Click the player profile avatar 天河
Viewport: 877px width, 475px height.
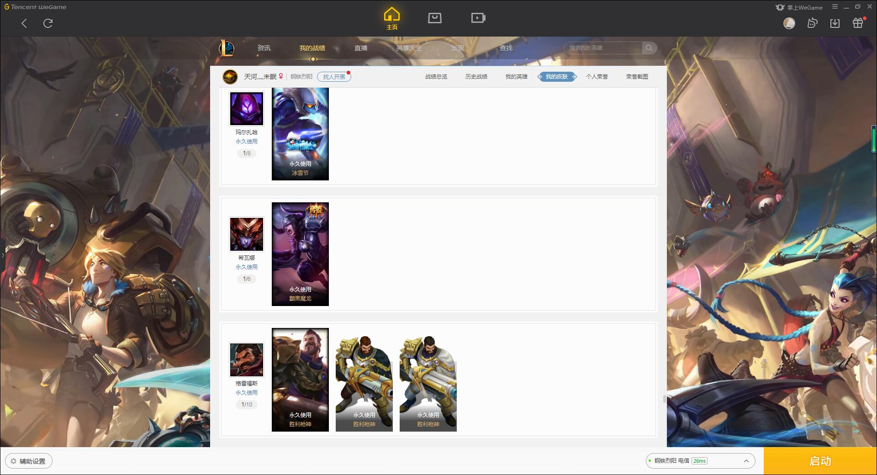[x=230, y=77]
